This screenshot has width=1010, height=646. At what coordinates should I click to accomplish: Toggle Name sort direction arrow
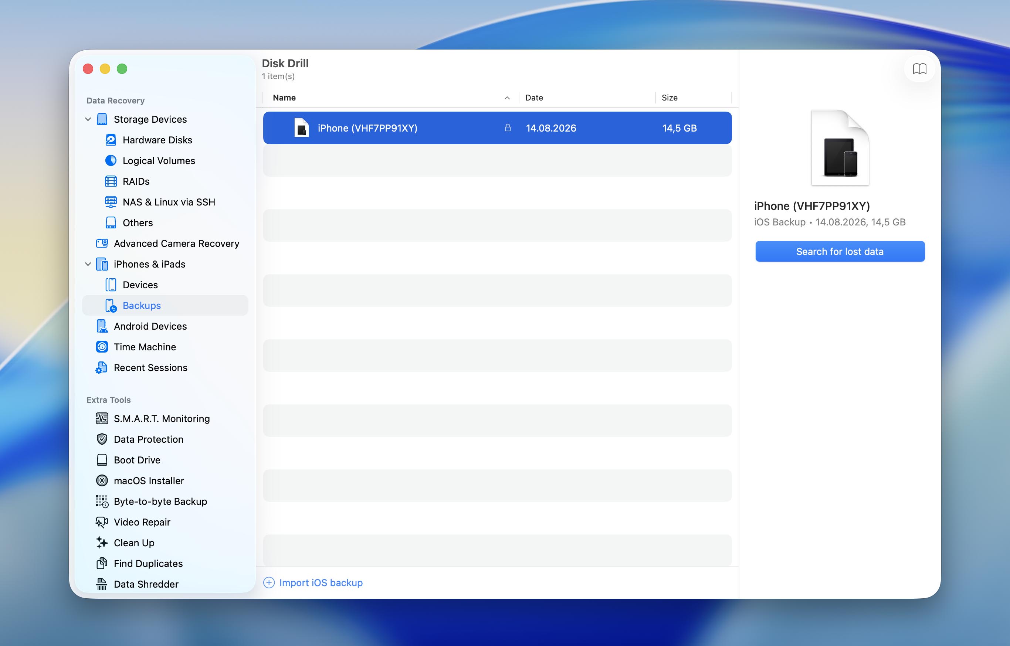coord(507,98)
